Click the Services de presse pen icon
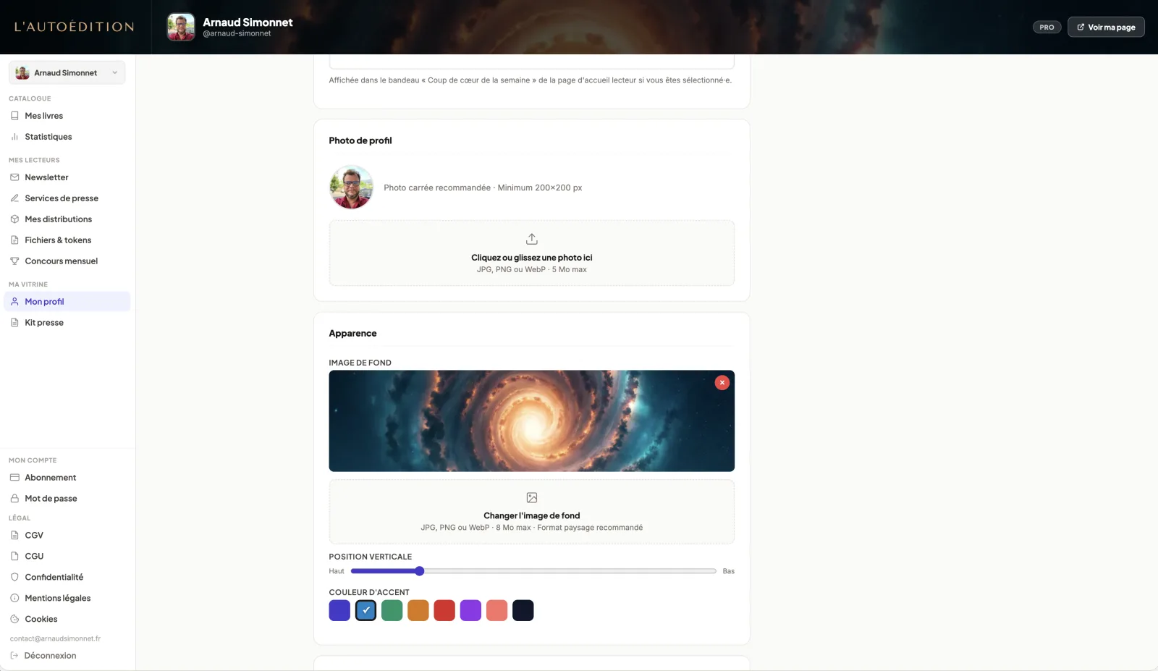The width and height of the screenshot is (1158, 671). [14, 198]
